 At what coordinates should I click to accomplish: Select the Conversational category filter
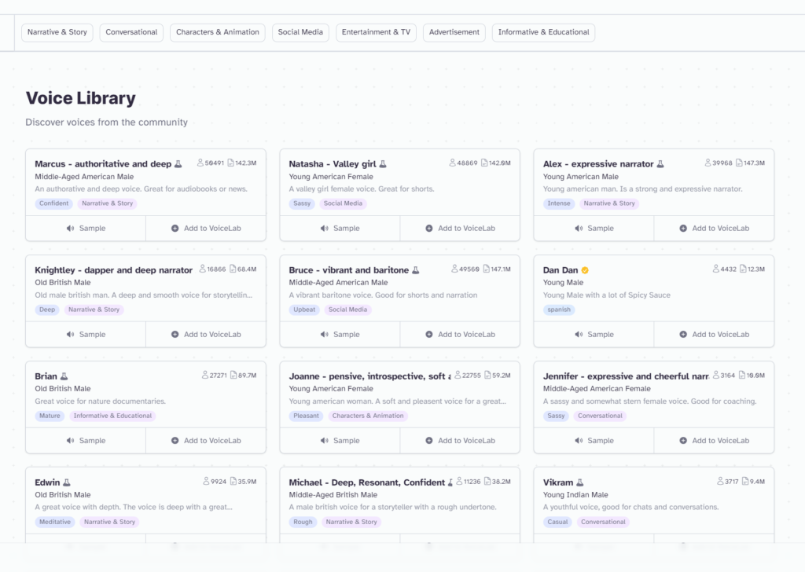[131, 32]
